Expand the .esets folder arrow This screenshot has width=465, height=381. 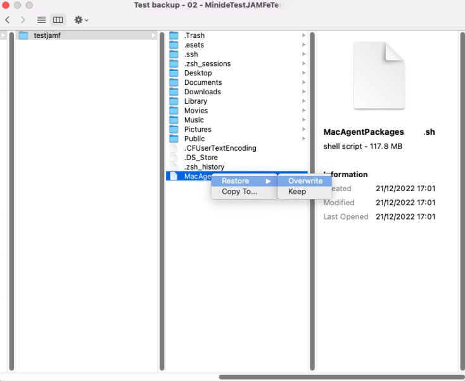point(304,45)
